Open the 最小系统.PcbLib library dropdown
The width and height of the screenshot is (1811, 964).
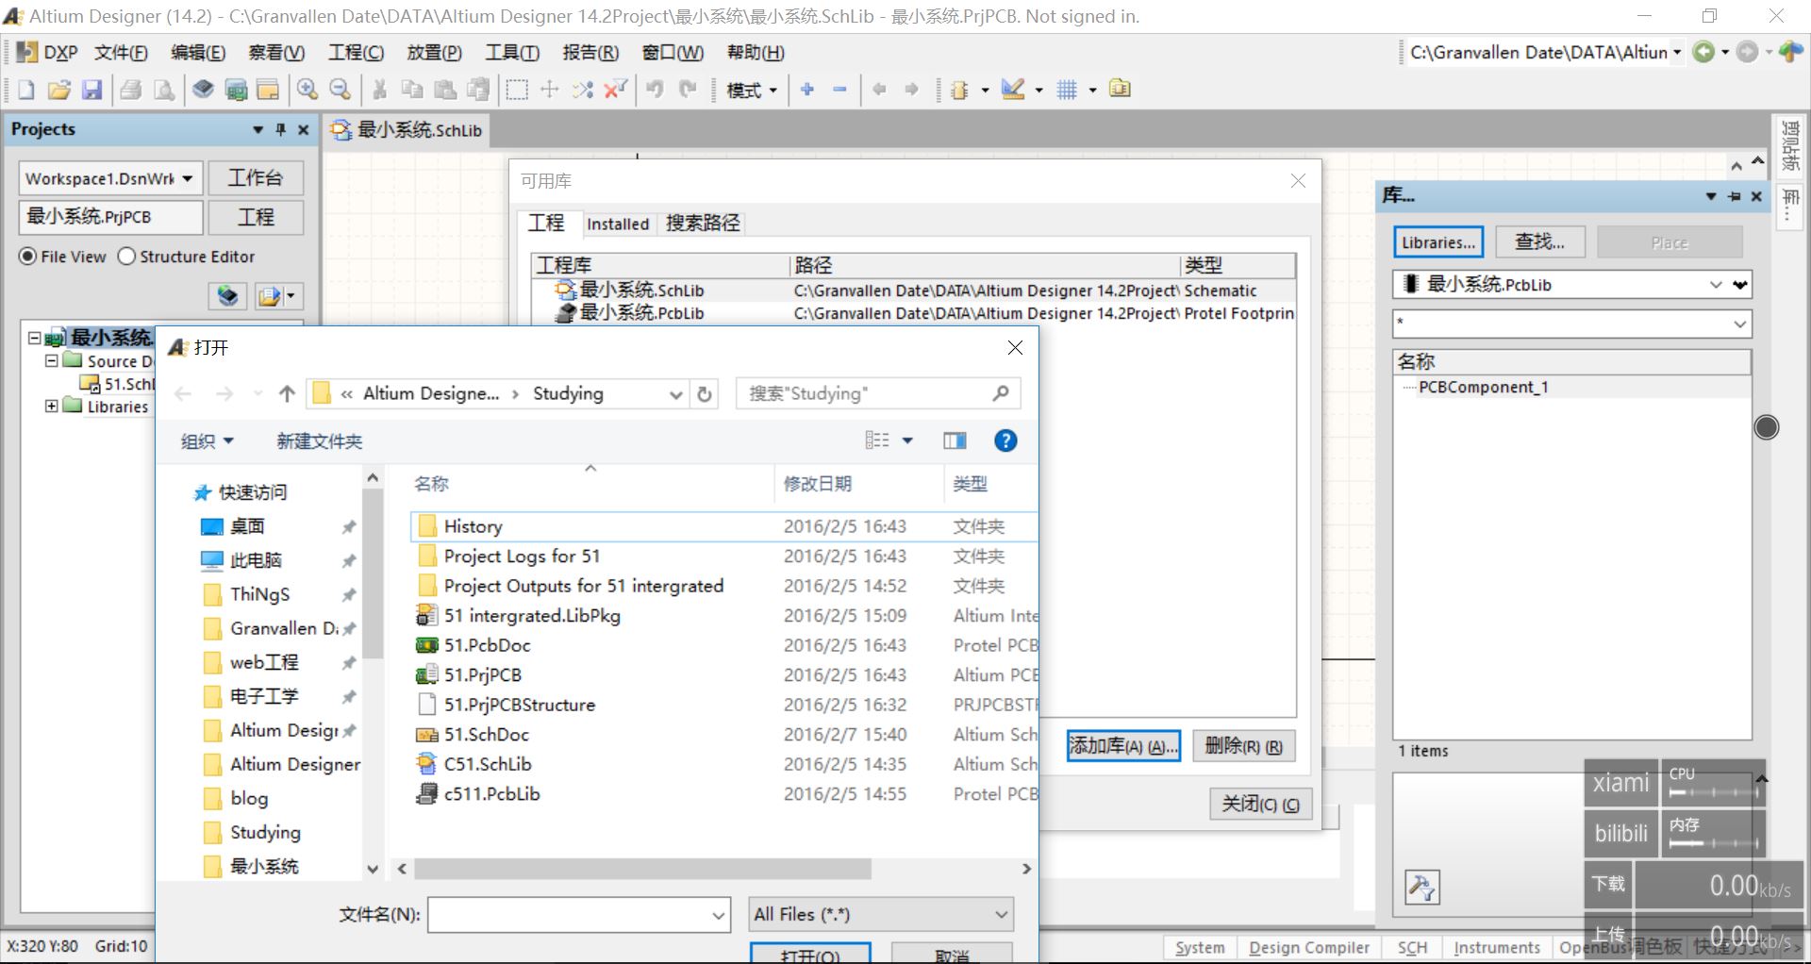(1716, 285)
